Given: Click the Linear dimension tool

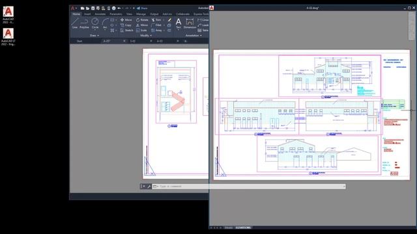Looking at the screenshot, I should click(x=203, y=20).
